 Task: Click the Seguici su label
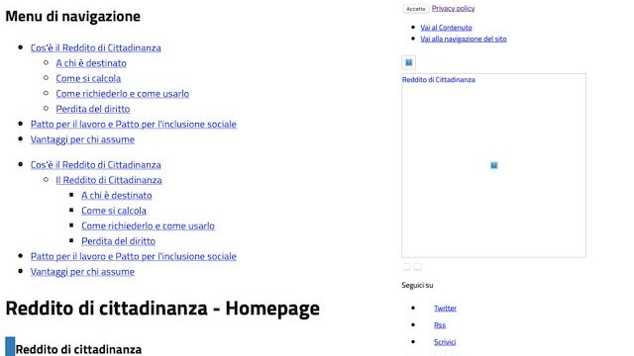417,285
